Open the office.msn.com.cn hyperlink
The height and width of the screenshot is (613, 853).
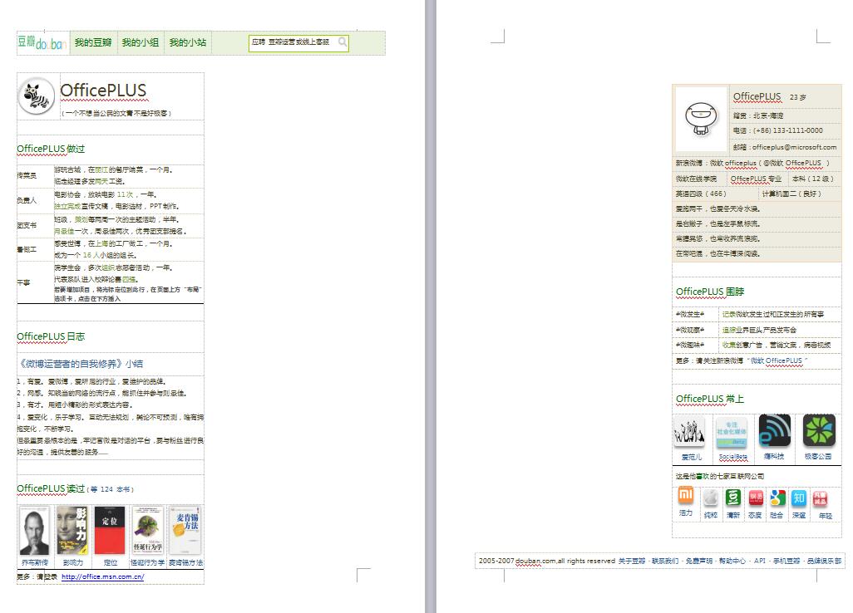[x=102, y=576]
